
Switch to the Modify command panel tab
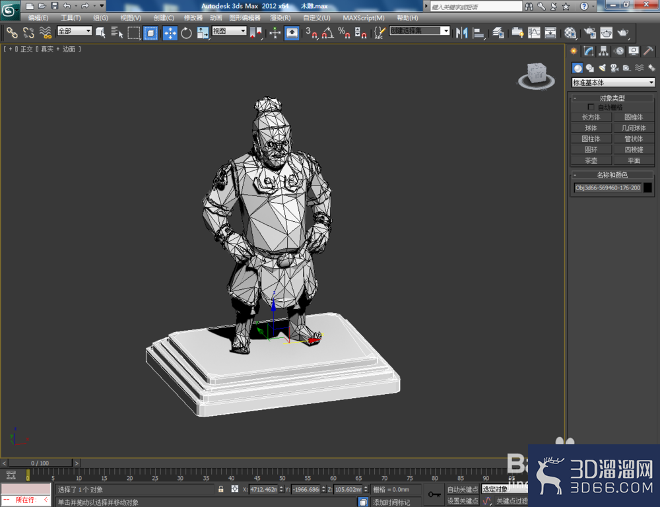(589, 51)
